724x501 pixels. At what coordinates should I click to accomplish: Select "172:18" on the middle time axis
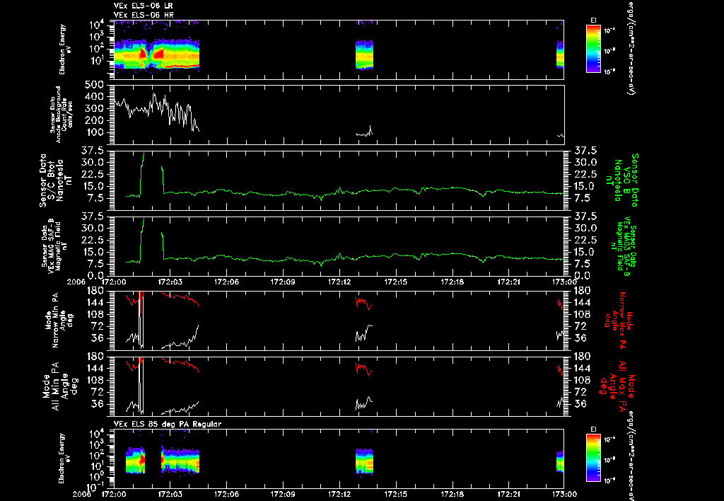click(x=452, y=282)
